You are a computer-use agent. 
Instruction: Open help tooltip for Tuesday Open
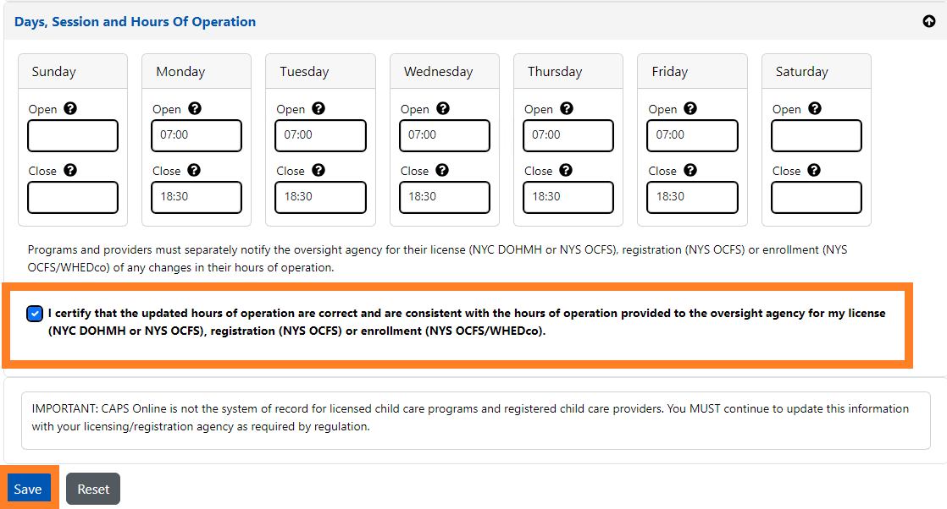[x=318, y=109]
